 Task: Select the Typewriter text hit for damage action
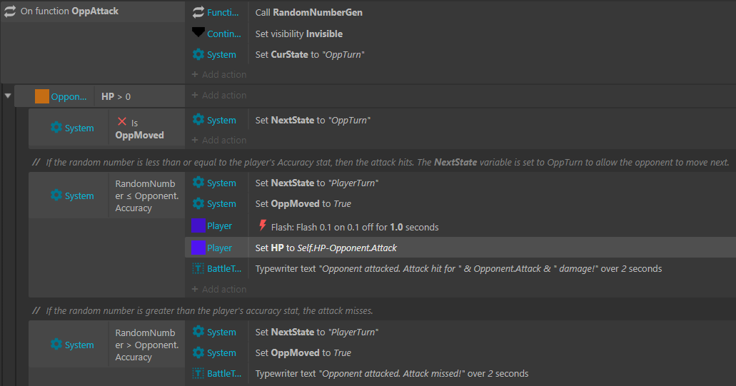(x=458, y=269)
